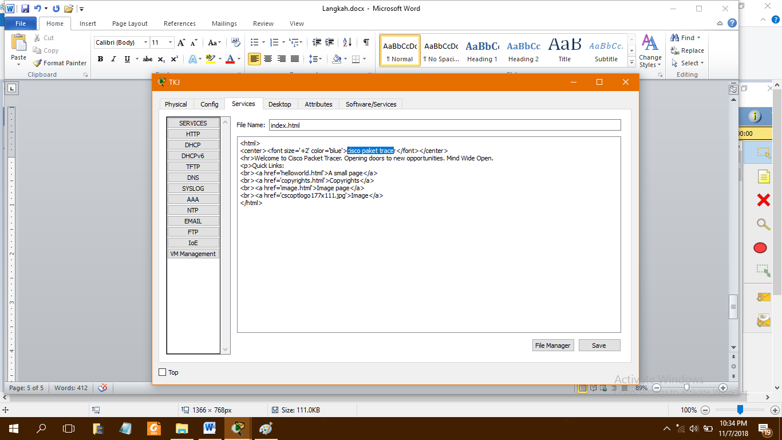This screenshot has height=440, width=782.
Task: Click Save icon in Word quick access toolbar
Action: 25,9
